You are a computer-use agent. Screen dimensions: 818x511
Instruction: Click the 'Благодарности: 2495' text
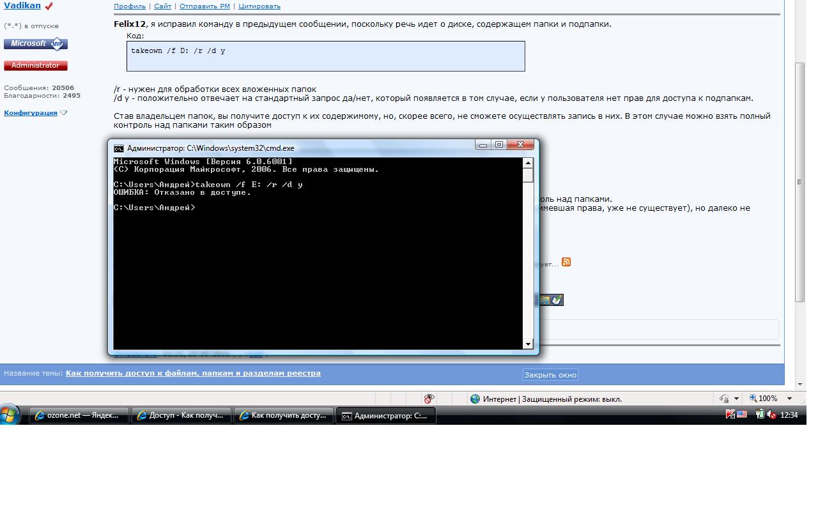[x=42, y=96]
